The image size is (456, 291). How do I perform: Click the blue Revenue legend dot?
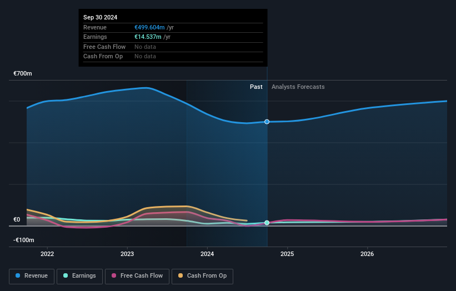tap(18, 275)
